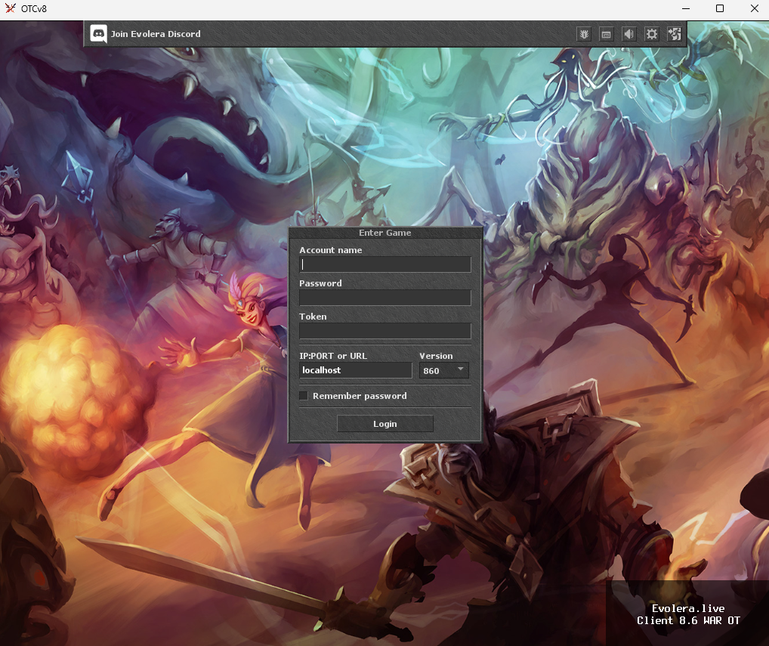Open the terminal console icon

point(607,34)
